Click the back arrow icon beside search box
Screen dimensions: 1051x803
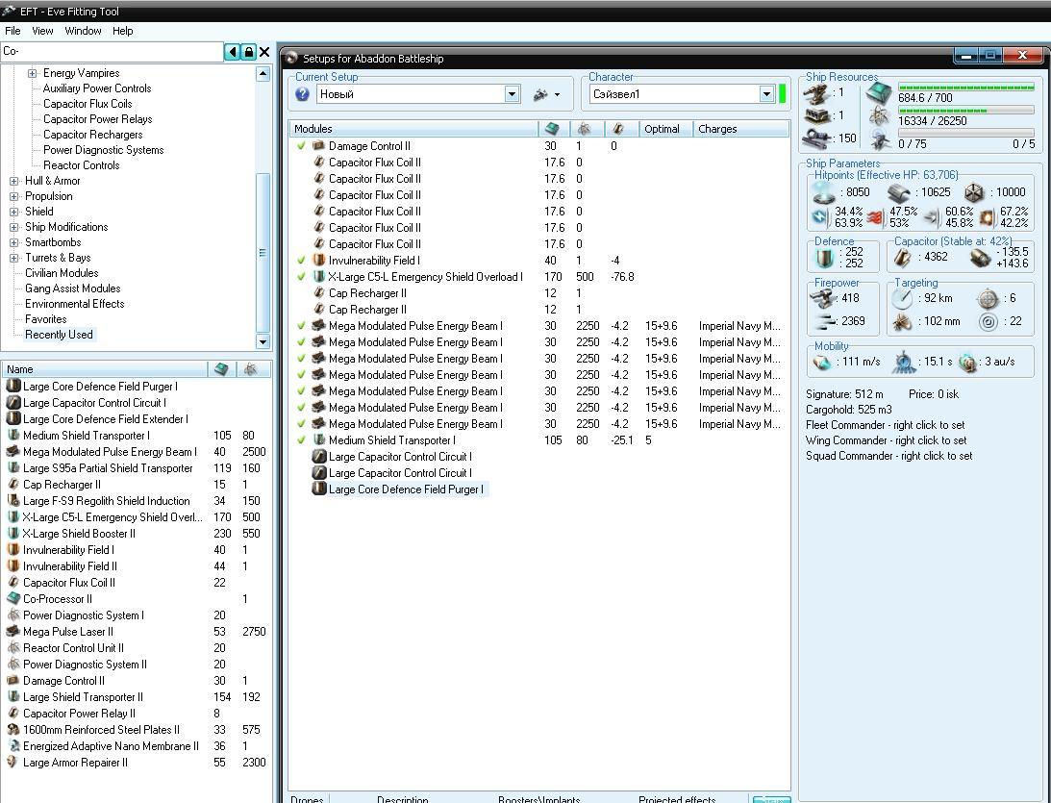pyautogui.click(x=233, y=52)
